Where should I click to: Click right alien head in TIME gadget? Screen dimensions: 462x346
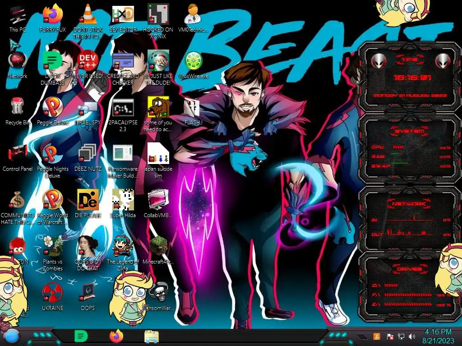443,61
